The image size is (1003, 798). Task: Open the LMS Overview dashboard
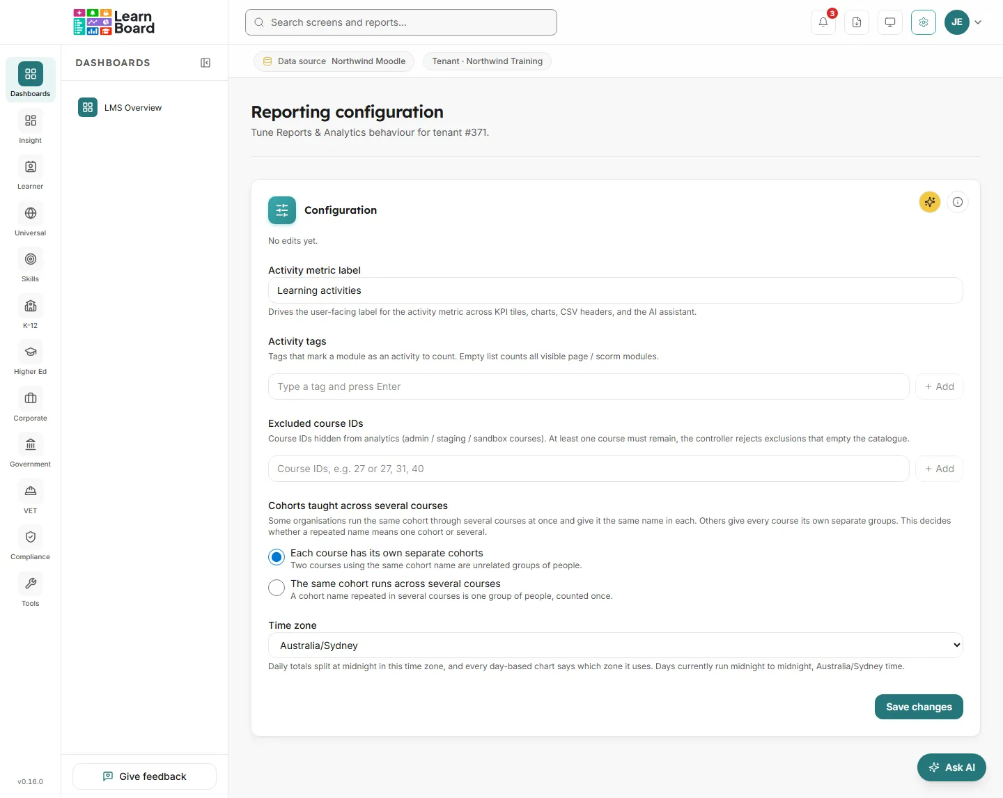144,107
